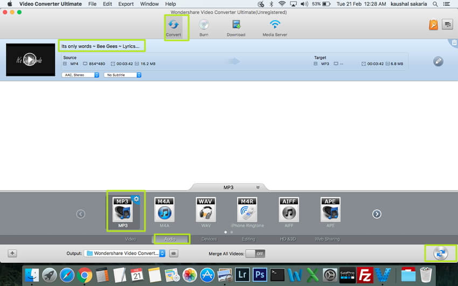458x286 pixels.
Task: Click the video title Its only words
Action: [x=100, y=46]
